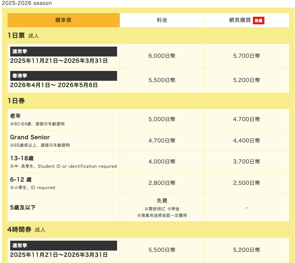Select the 2025-2026 season title text
295x263 pixels.
coord(26,3)
